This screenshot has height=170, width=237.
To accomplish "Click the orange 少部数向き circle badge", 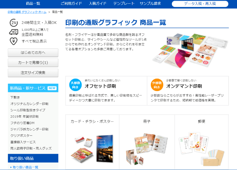I will (157, 85).
